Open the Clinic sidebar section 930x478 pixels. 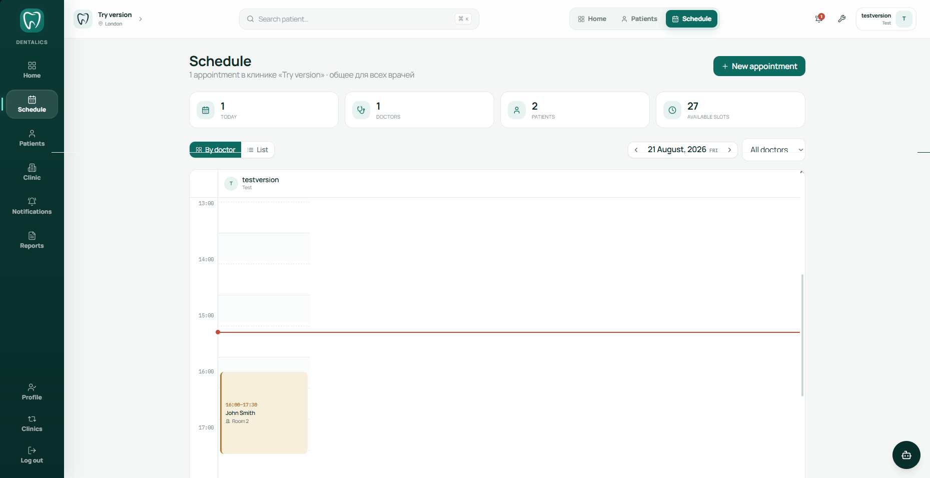point(32,172)
